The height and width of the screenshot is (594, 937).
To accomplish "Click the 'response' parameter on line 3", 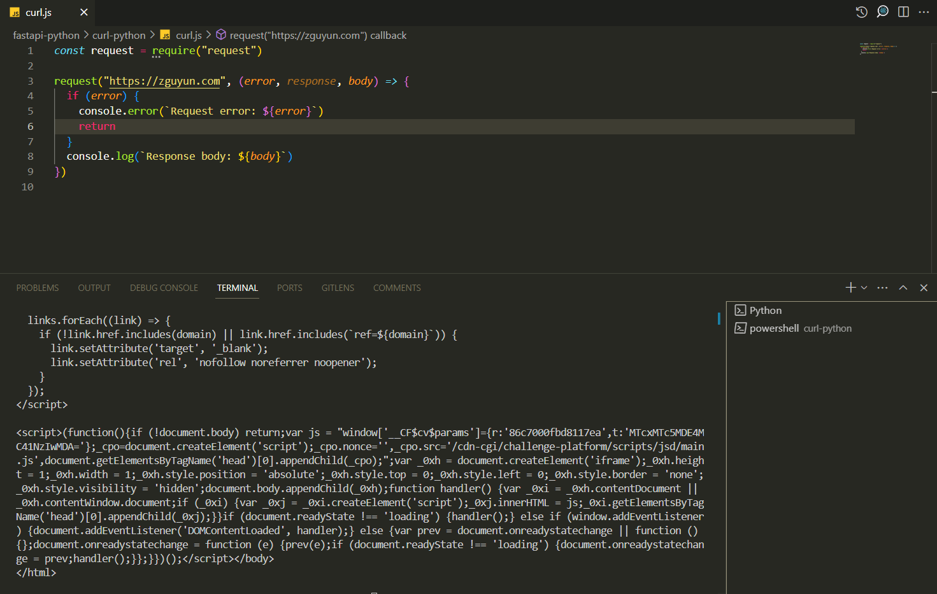I will tap(311, 81).
